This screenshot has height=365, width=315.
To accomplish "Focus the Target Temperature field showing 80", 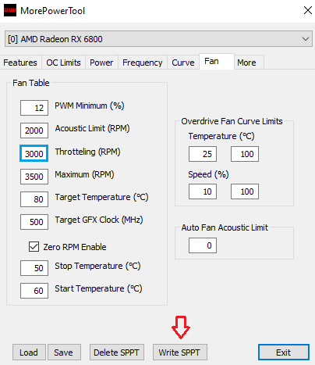I will [x=34, y=199].
